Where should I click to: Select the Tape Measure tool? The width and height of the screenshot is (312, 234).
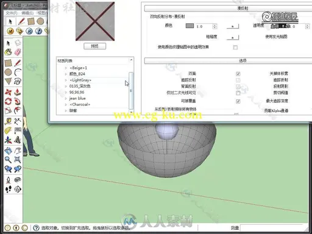tap(9, 121)
